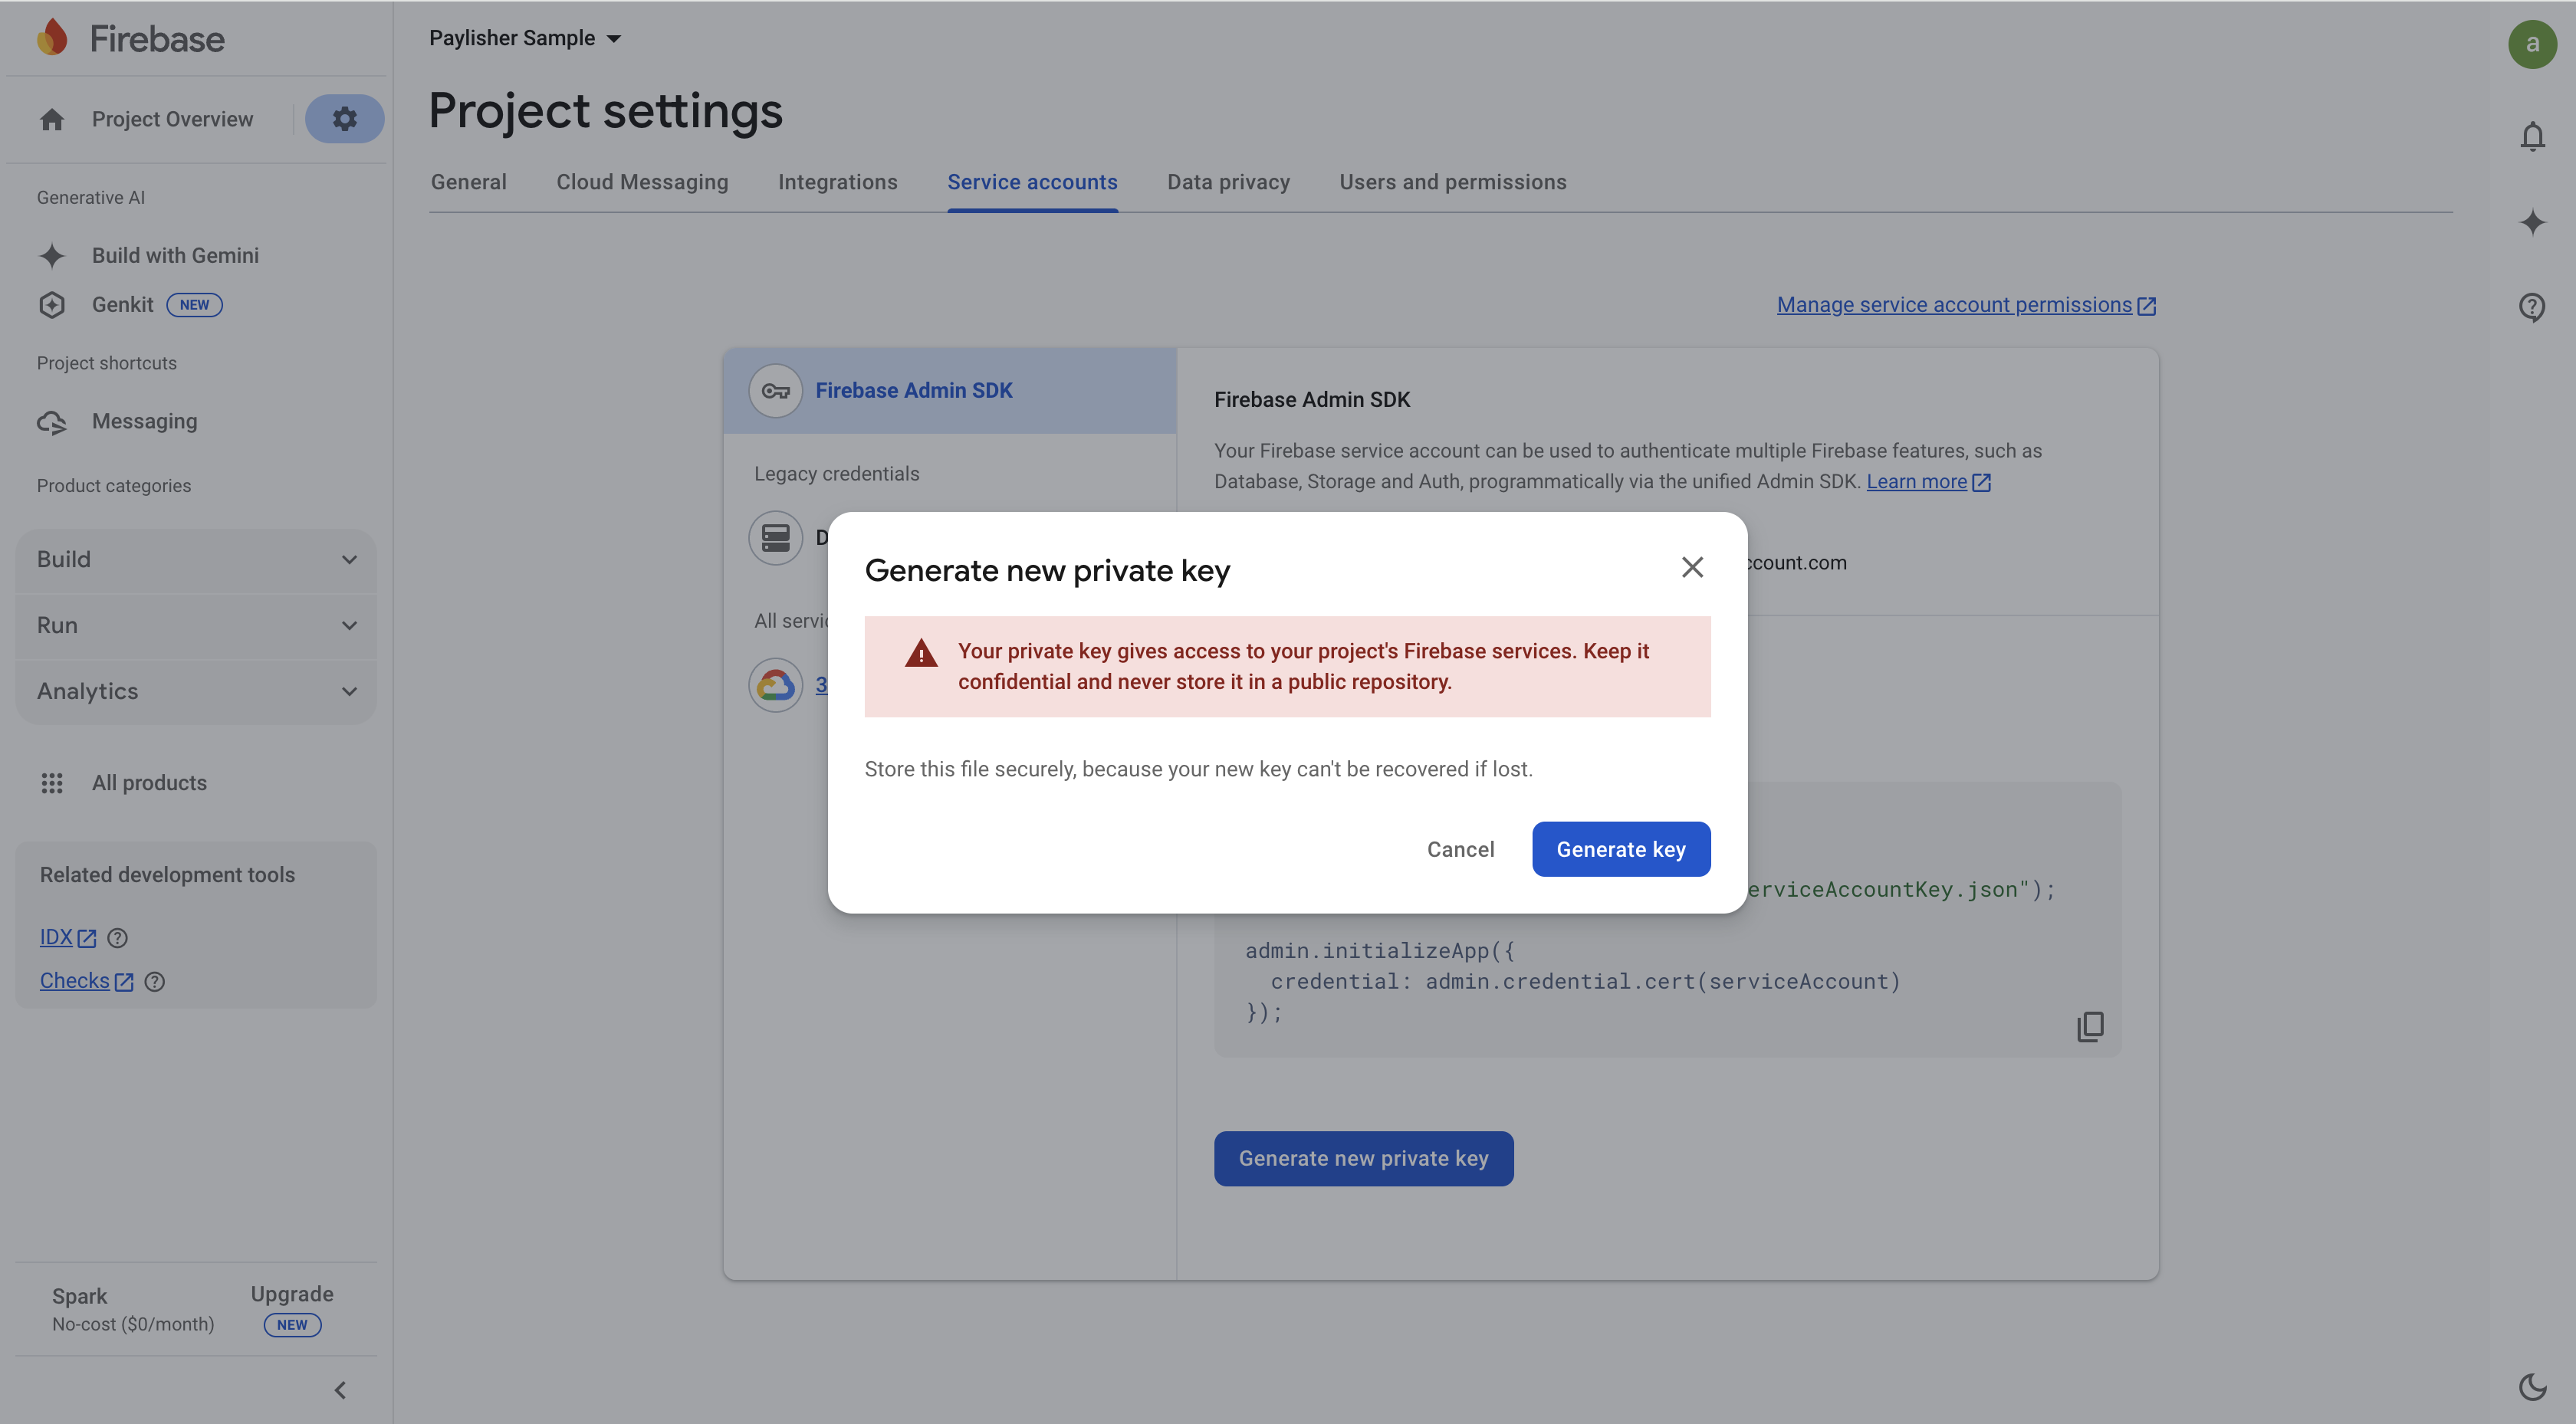2576x1424 pixels.
Task: Click the Firebase Admin SDK key icon
Action: click(776, 391)
